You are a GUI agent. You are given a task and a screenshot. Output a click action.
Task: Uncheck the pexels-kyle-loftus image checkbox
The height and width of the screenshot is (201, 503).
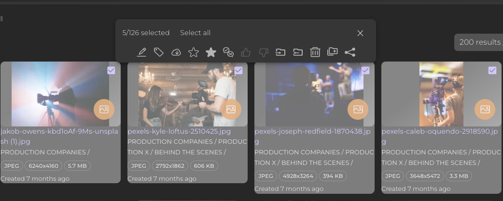pyautogui.click(x=238, y=70)
